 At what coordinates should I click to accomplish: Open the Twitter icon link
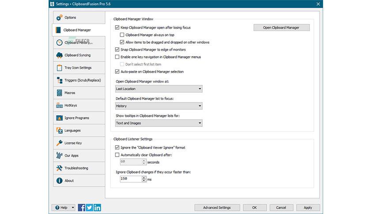tap(89, 207)
